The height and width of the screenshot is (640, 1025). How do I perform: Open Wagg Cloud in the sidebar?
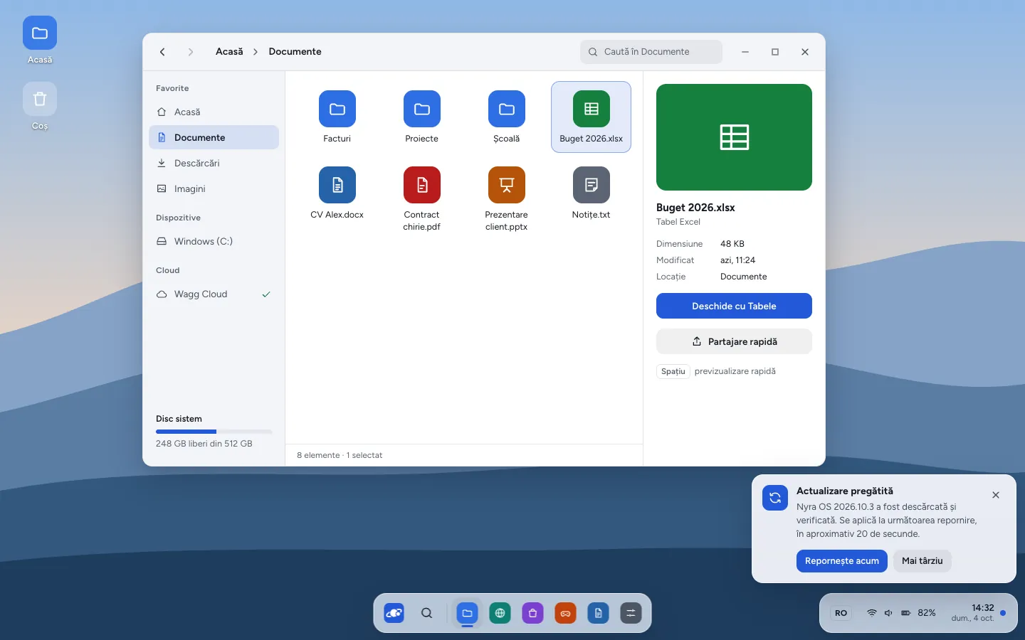(214, 294)
